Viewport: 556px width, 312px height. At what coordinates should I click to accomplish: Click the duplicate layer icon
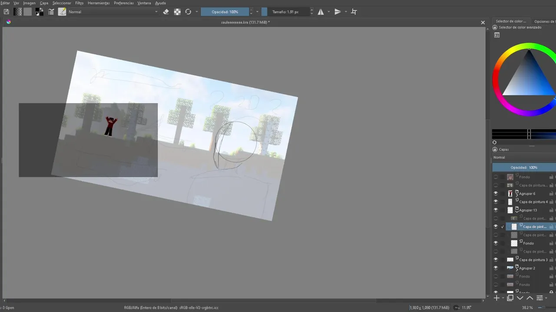tap(510, 298)
